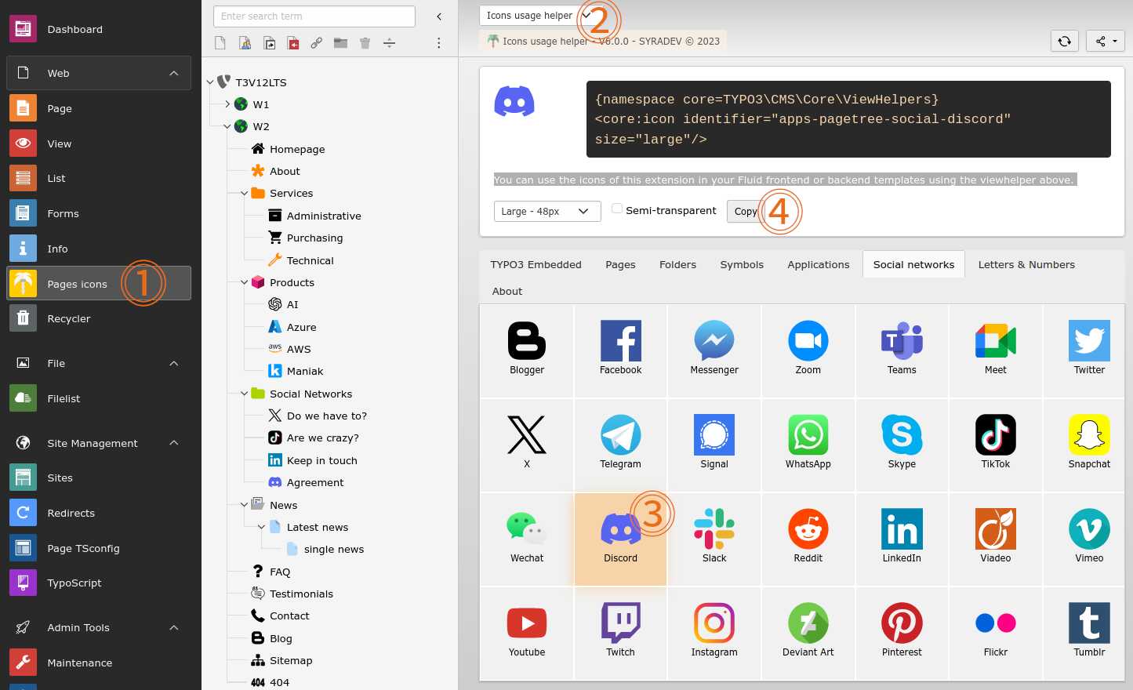This screenshot has width=1133, height=690.
Task: Focus the page tree search field
Action: (x=314, y=16)
